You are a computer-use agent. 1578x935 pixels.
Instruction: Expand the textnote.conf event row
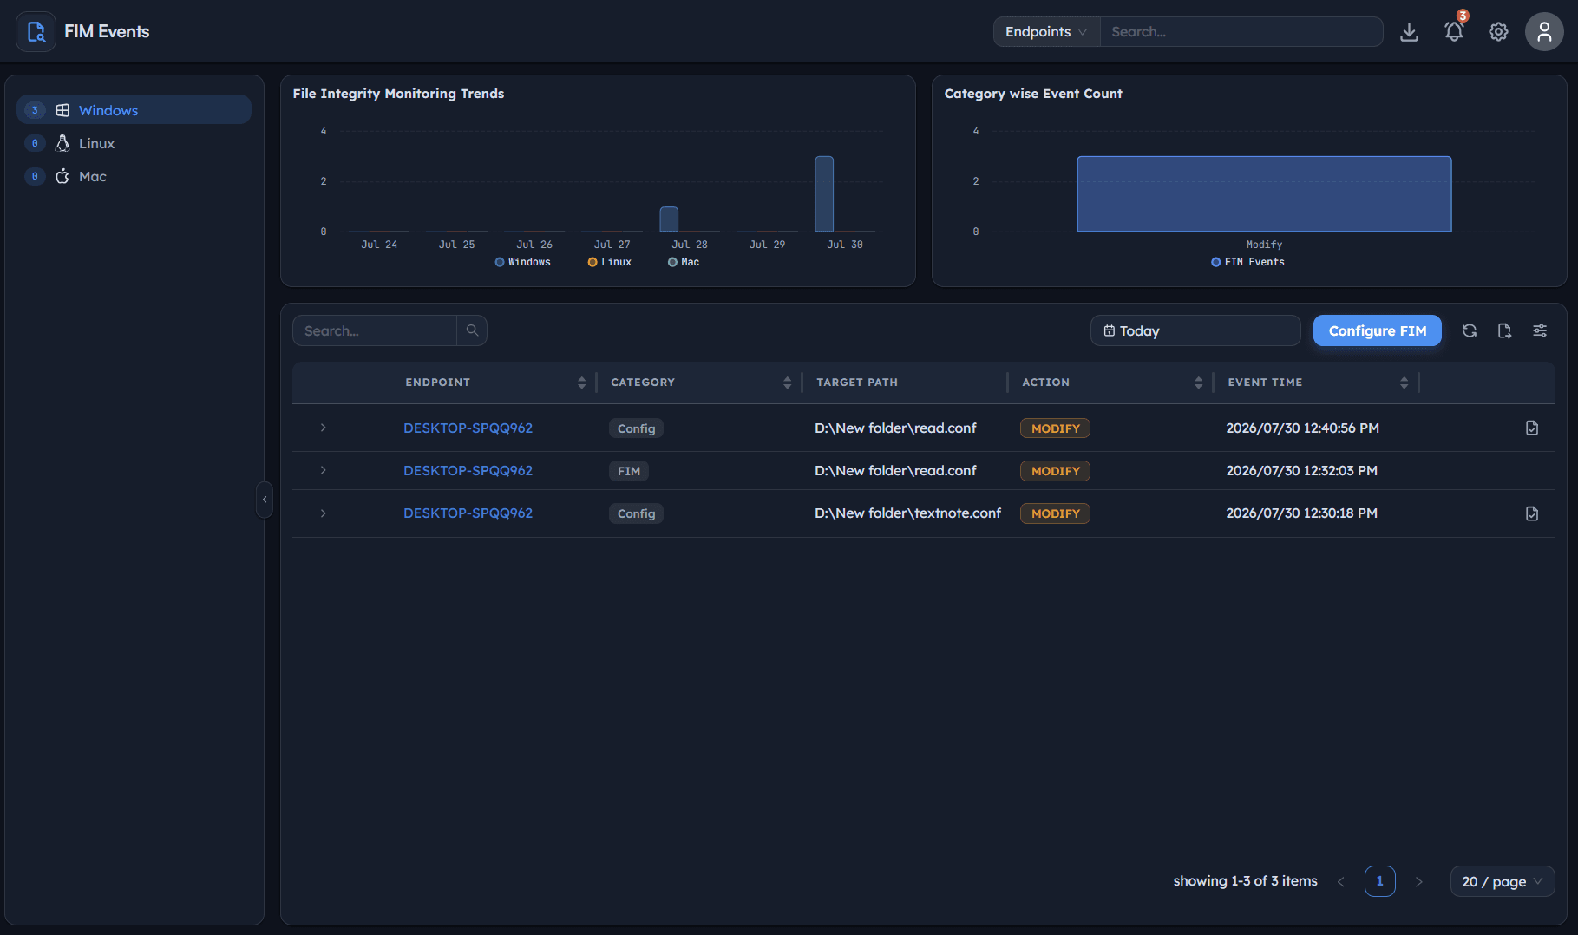pyautogui.click(x=323, y=513)
